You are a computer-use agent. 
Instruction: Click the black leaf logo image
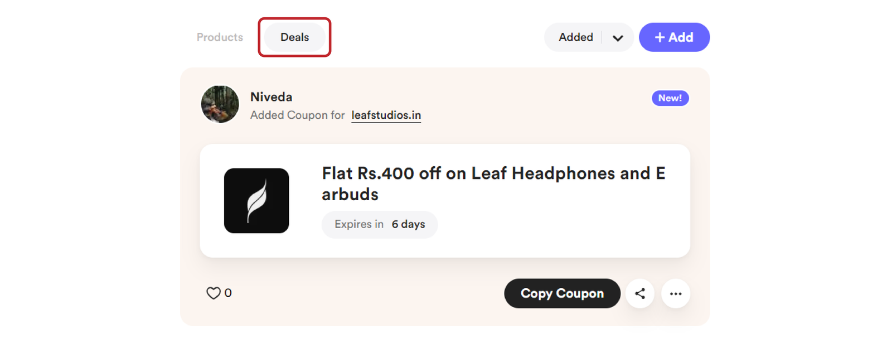(x=256, y=201)
